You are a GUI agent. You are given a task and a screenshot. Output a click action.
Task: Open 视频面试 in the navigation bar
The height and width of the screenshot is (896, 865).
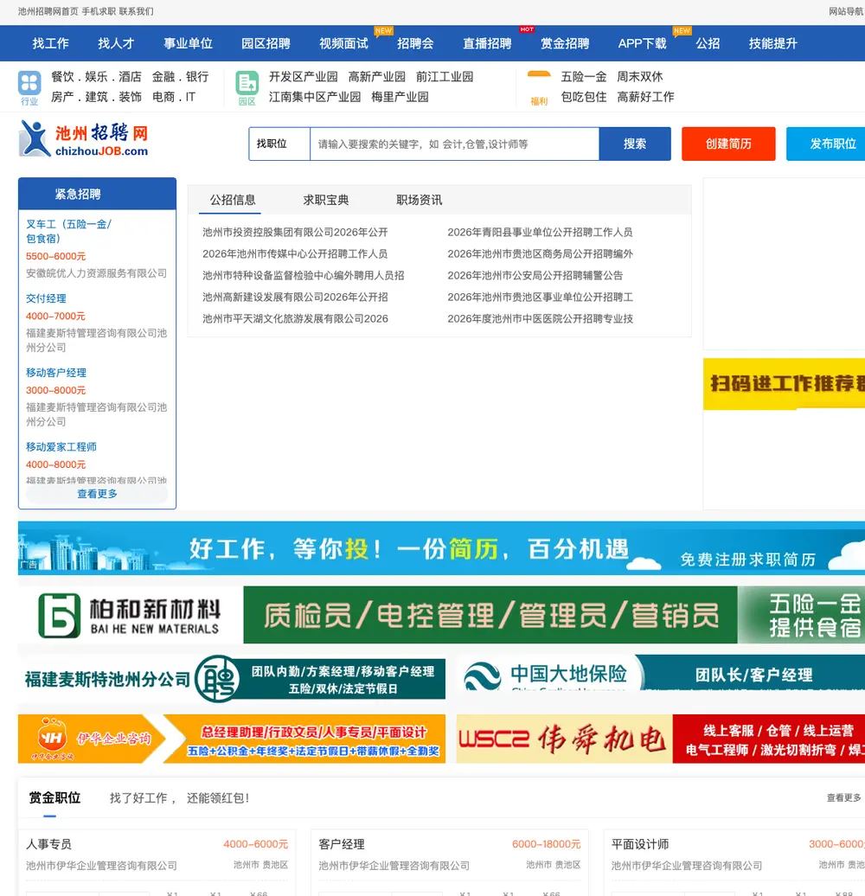pyautogui.click(x=343, y=43)
